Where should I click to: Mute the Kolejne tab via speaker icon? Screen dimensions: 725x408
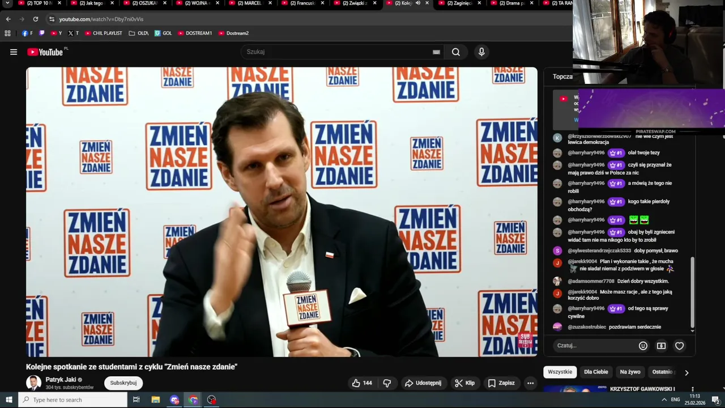point(418,3)
